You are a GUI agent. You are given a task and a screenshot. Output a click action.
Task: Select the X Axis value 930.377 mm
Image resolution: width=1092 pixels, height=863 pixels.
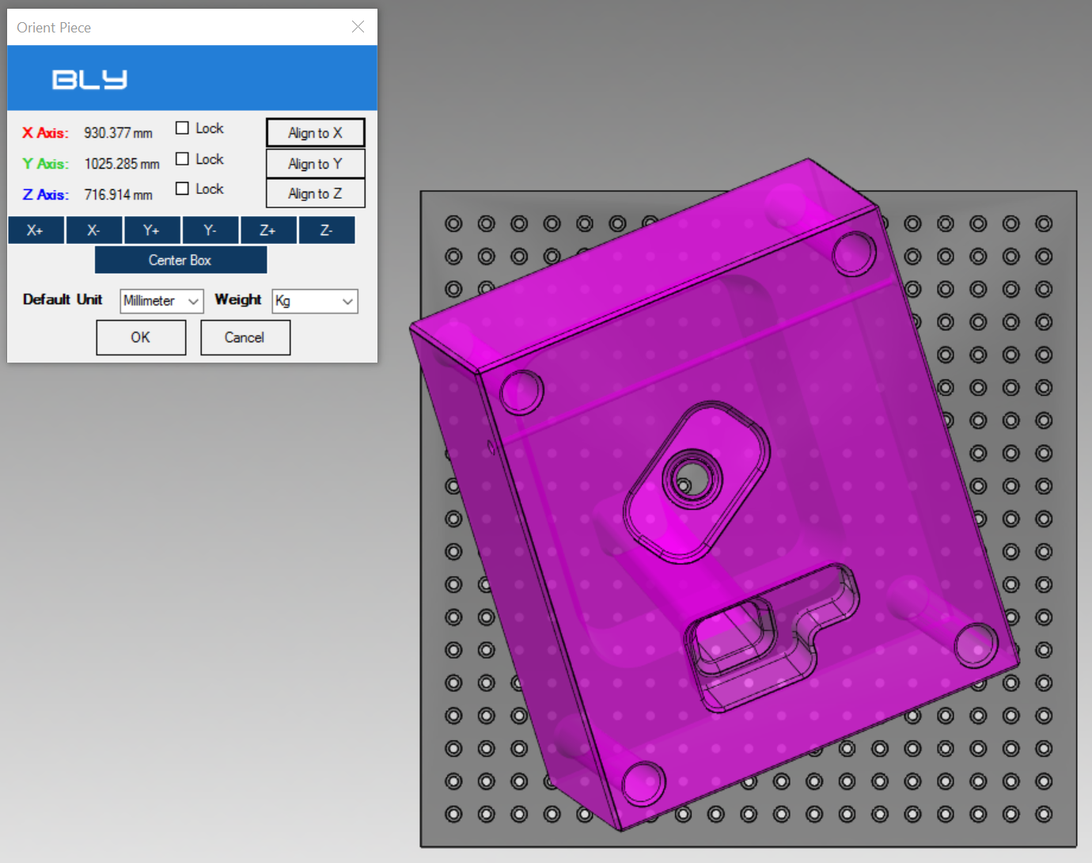(118, 133)
